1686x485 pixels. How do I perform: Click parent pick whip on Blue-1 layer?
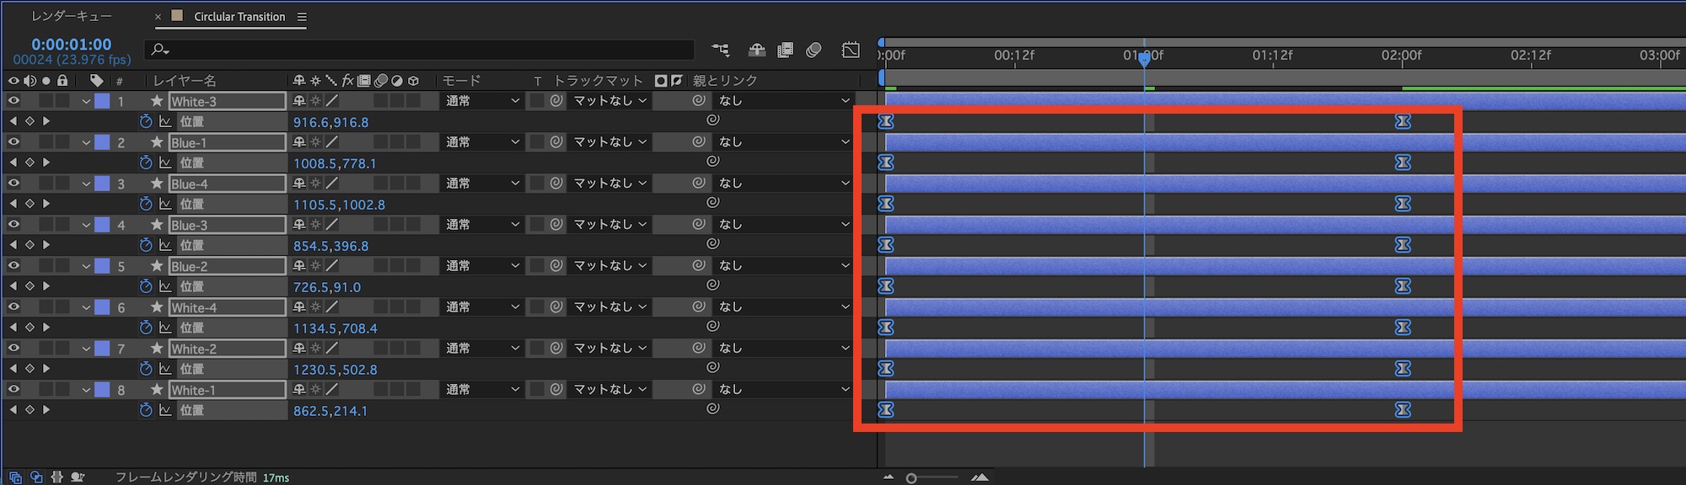[698, 141]
